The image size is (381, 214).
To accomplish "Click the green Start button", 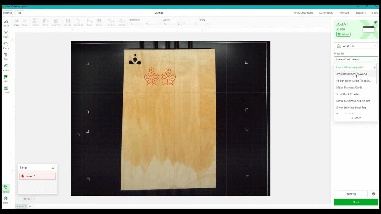I will click(x=356, y=202).
